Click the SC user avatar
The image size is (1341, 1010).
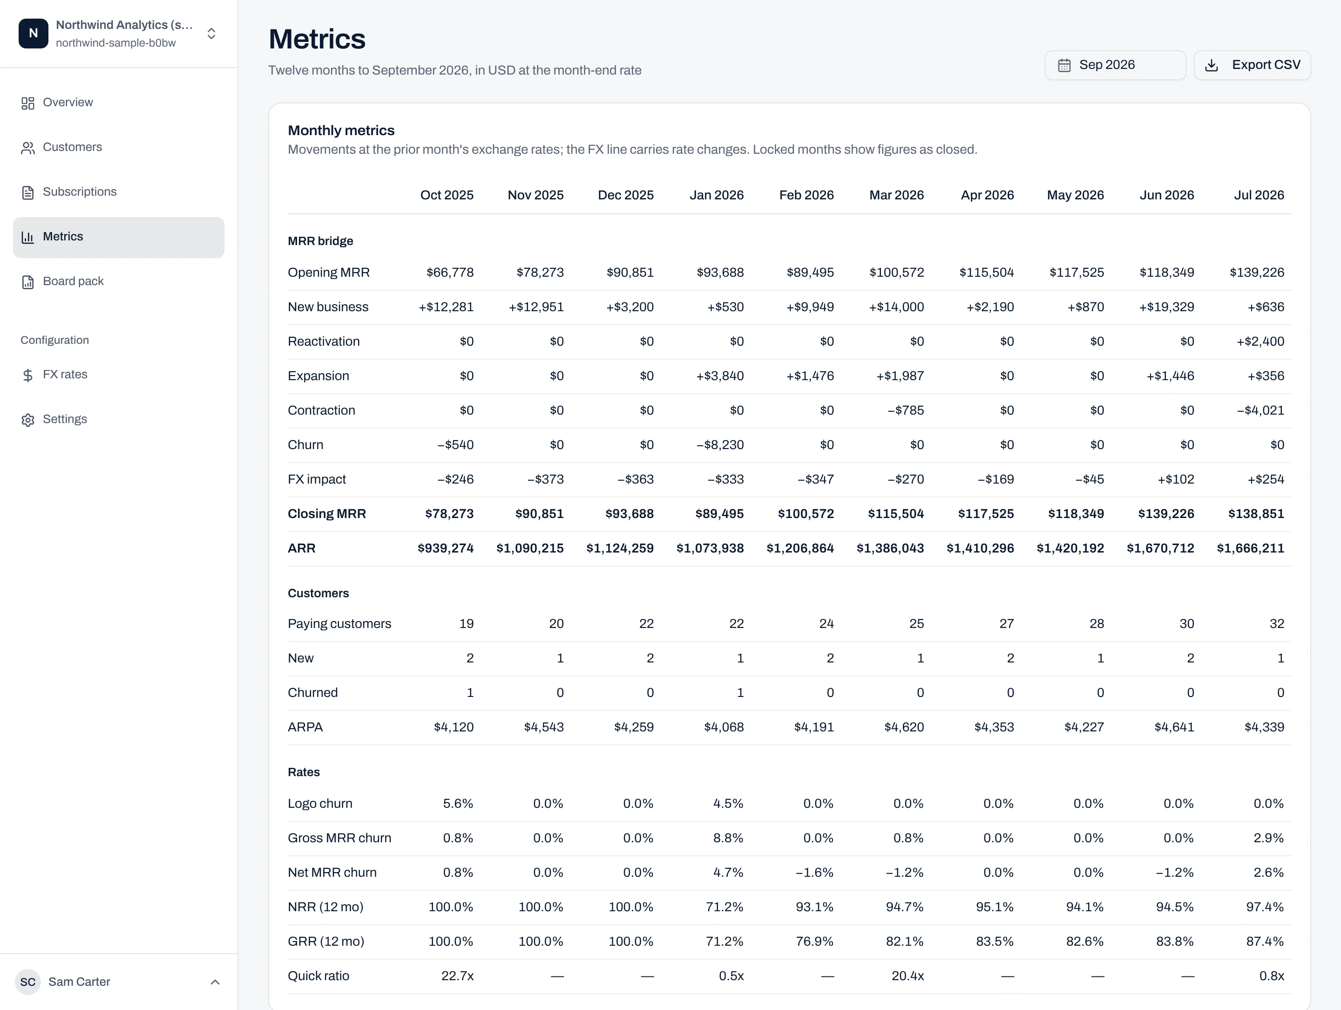tap(28, 982)
